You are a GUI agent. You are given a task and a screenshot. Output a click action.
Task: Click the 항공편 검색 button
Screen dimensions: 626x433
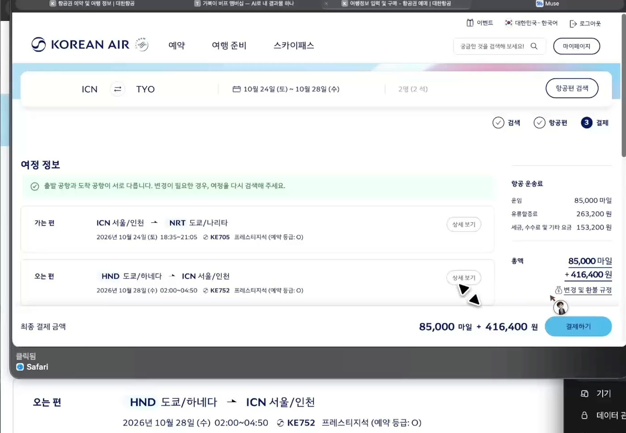point(572,88)
